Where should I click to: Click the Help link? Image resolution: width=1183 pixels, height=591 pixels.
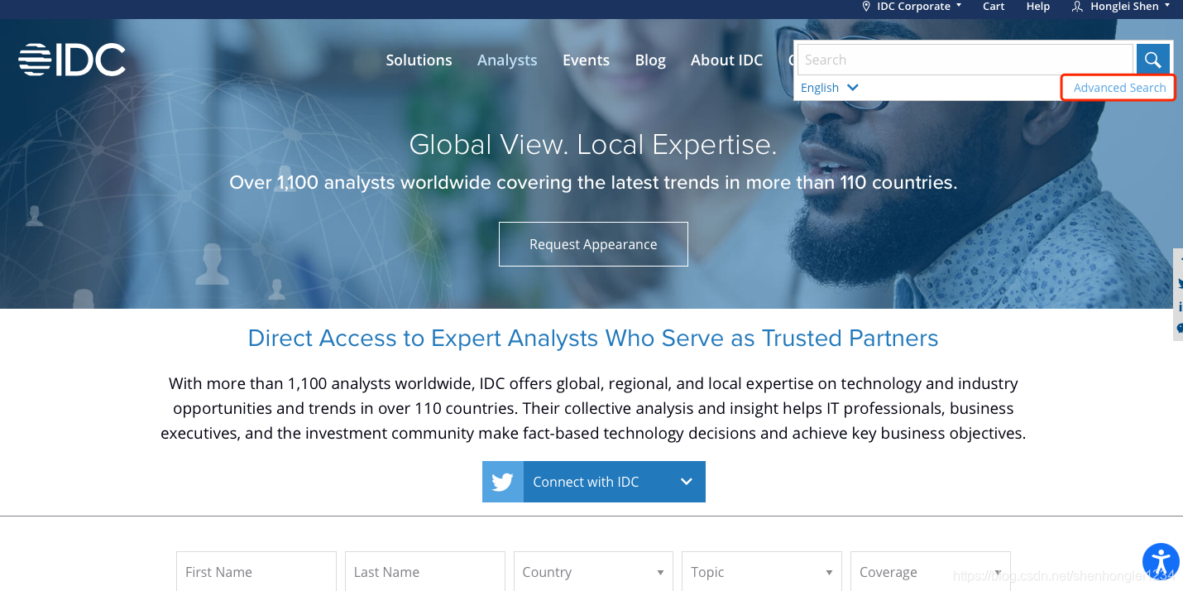1038,7
